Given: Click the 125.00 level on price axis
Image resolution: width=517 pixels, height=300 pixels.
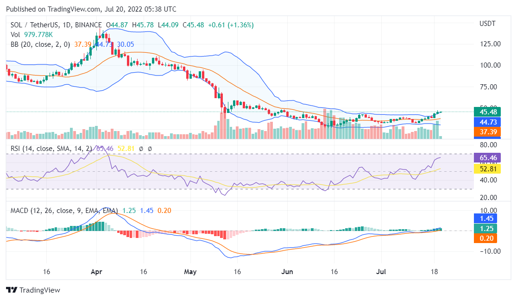Looking at the screenshot, I should coord(490,44).
